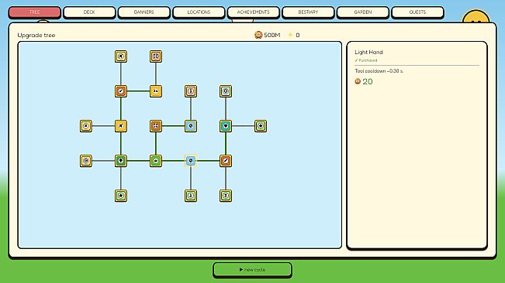Click the star balance value 0

tap(298, 35)
